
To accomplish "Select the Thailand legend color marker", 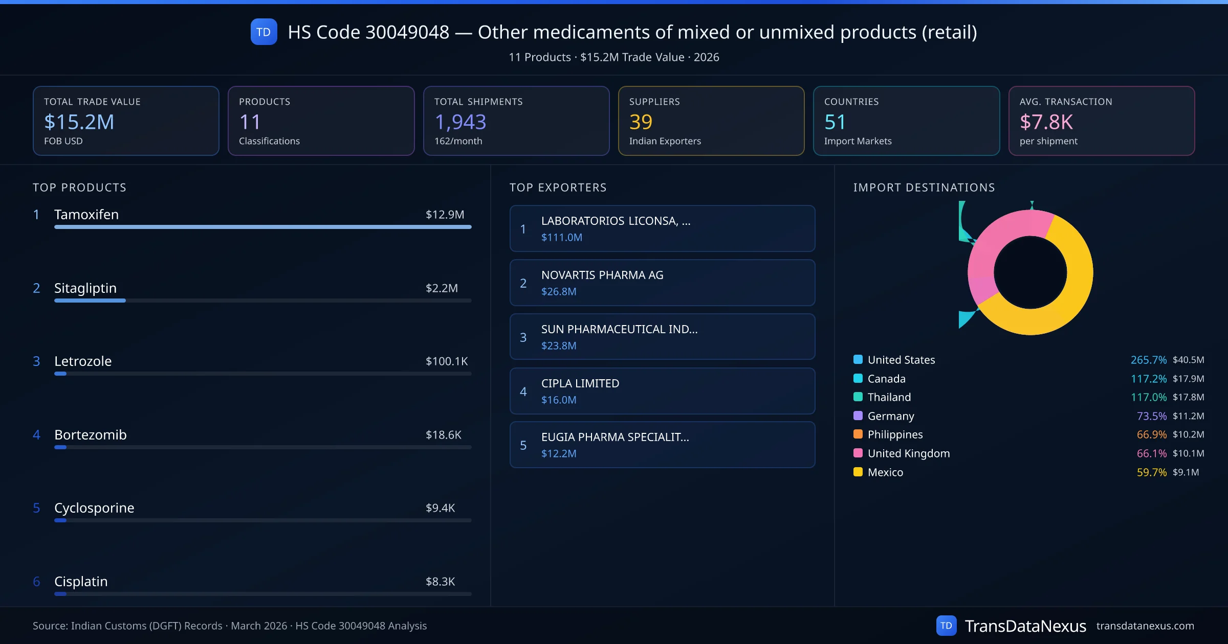I will pos(858,397).
